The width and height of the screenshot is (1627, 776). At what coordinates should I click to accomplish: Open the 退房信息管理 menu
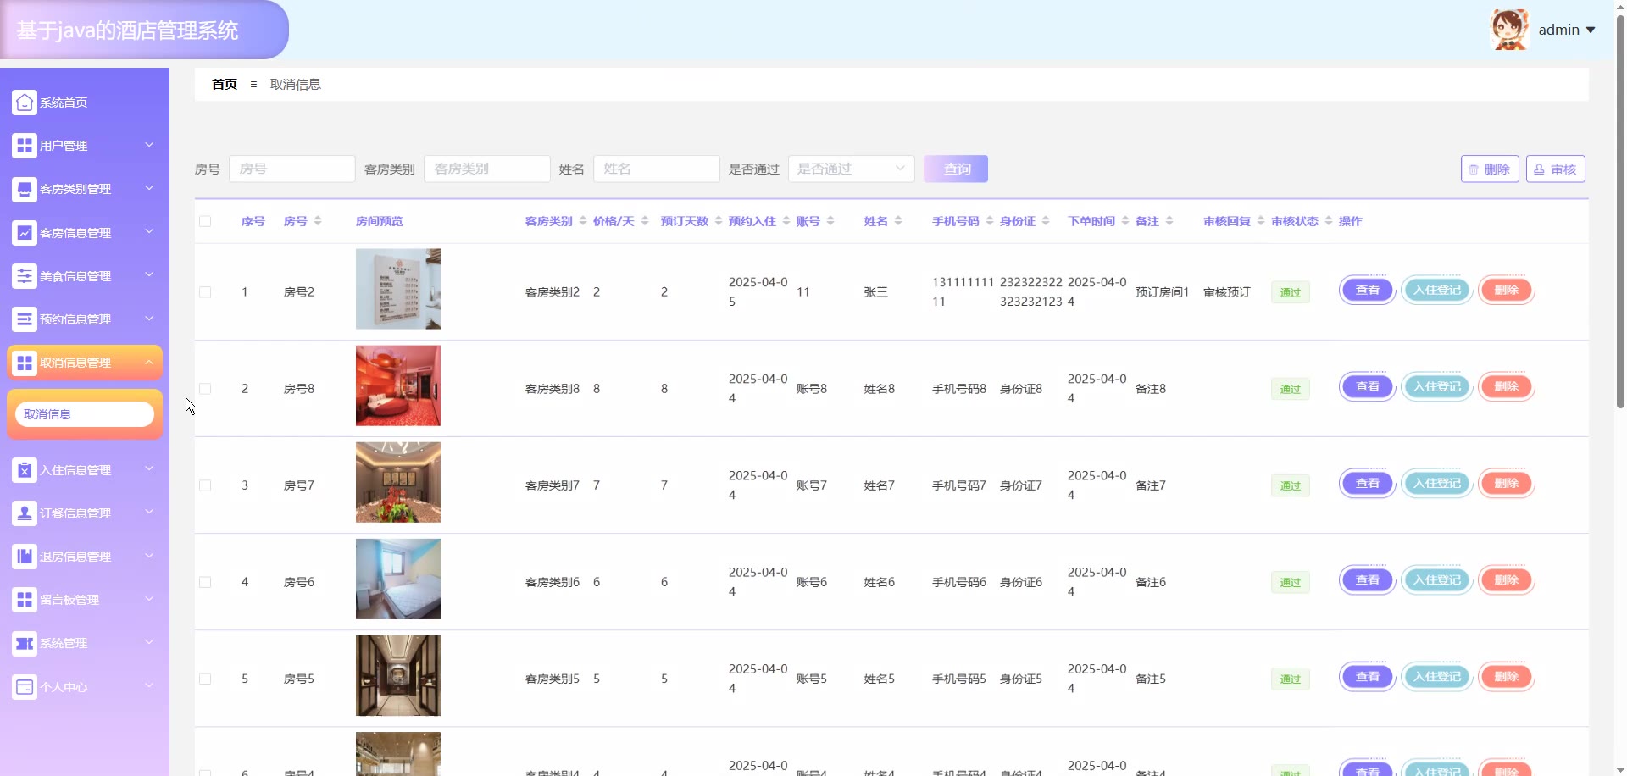(x=85, y=557)
